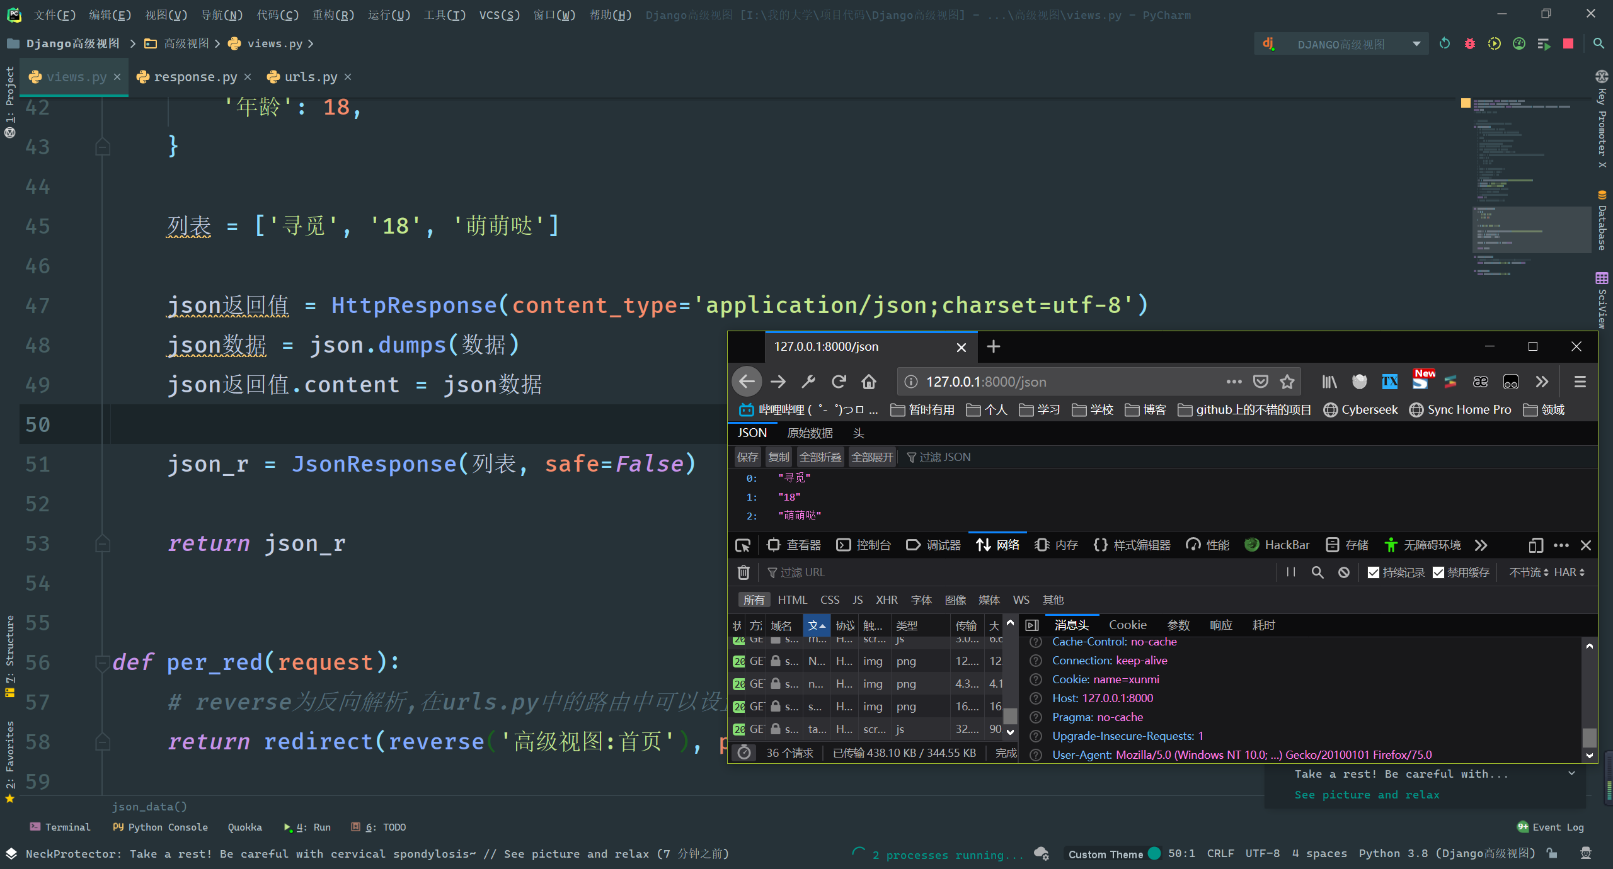Click the rerun Django server icon
The image size is (1613, 869).
tap(1444, 44)
